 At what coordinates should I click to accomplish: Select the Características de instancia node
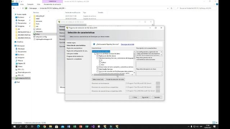[101, 52]
